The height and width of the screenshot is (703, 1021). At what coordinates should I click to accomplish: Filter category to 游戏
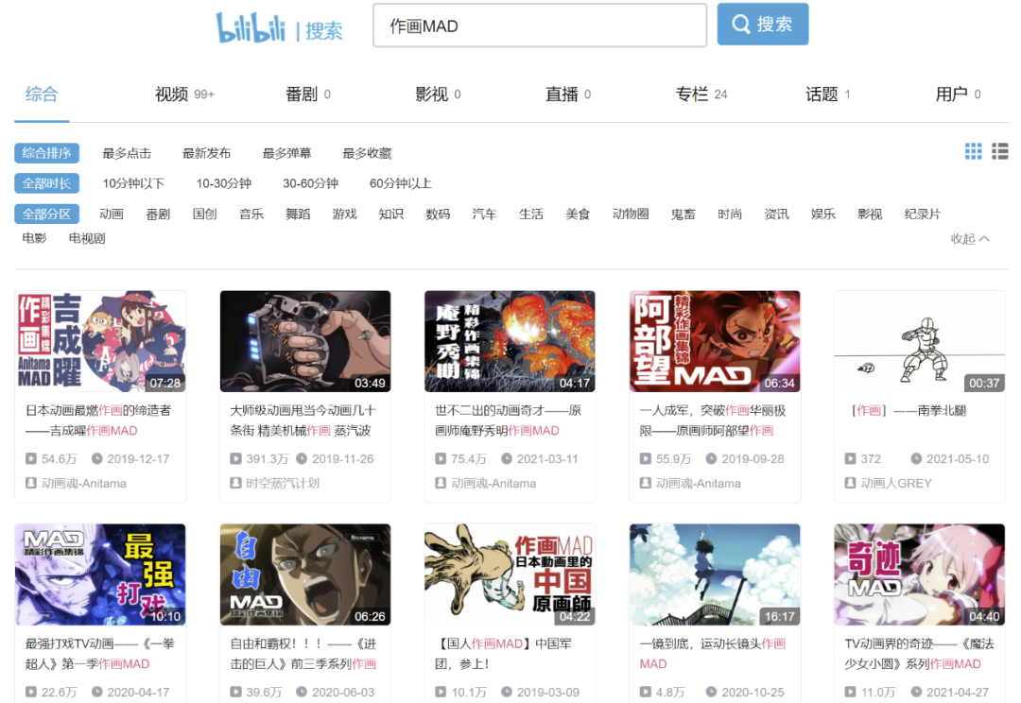coord(344,214)
